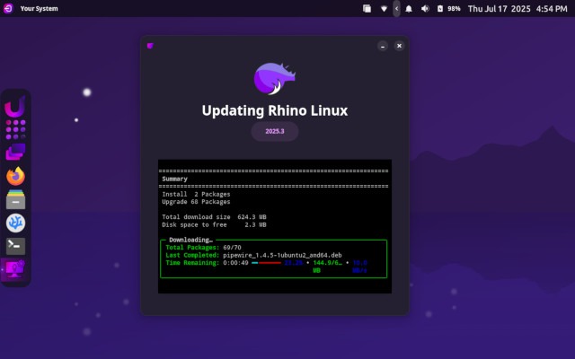575x359 pixels.
Task: Open the app grid dots icon in dock
Action: (x=15, y=129)
